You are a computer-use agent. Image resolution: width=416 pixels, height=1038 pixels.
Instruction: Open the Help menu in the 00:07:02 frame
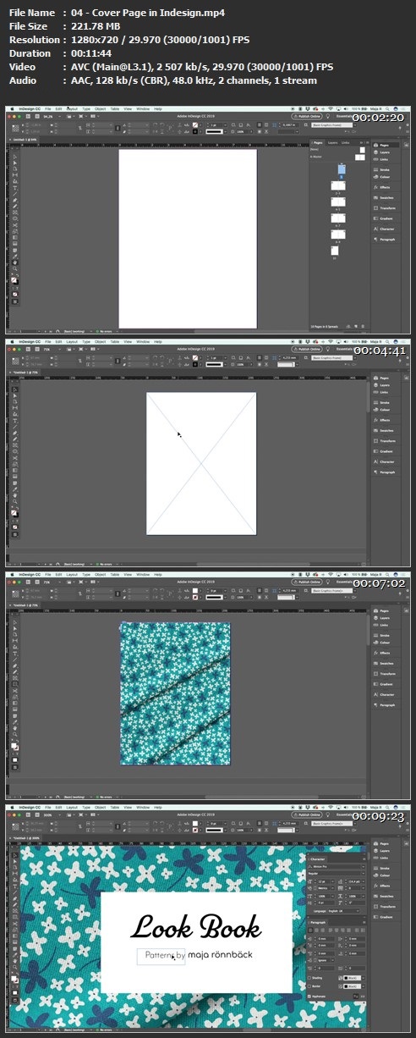pyautogui.click(x=158, y=574)
